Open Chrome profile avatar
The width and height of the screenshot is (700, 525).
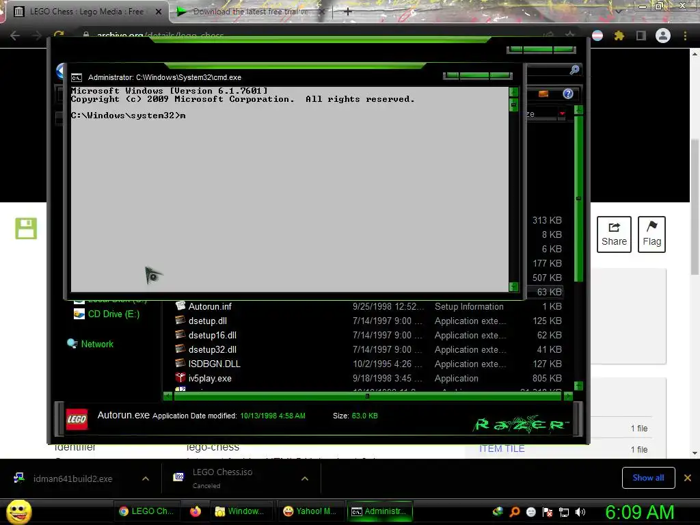pos(663,36)
